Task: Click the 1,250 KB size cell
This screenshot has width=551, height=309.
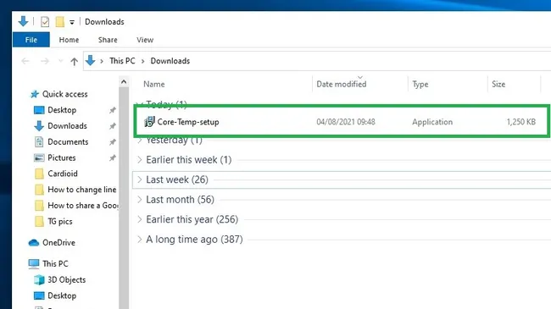Action: (521, 122)
